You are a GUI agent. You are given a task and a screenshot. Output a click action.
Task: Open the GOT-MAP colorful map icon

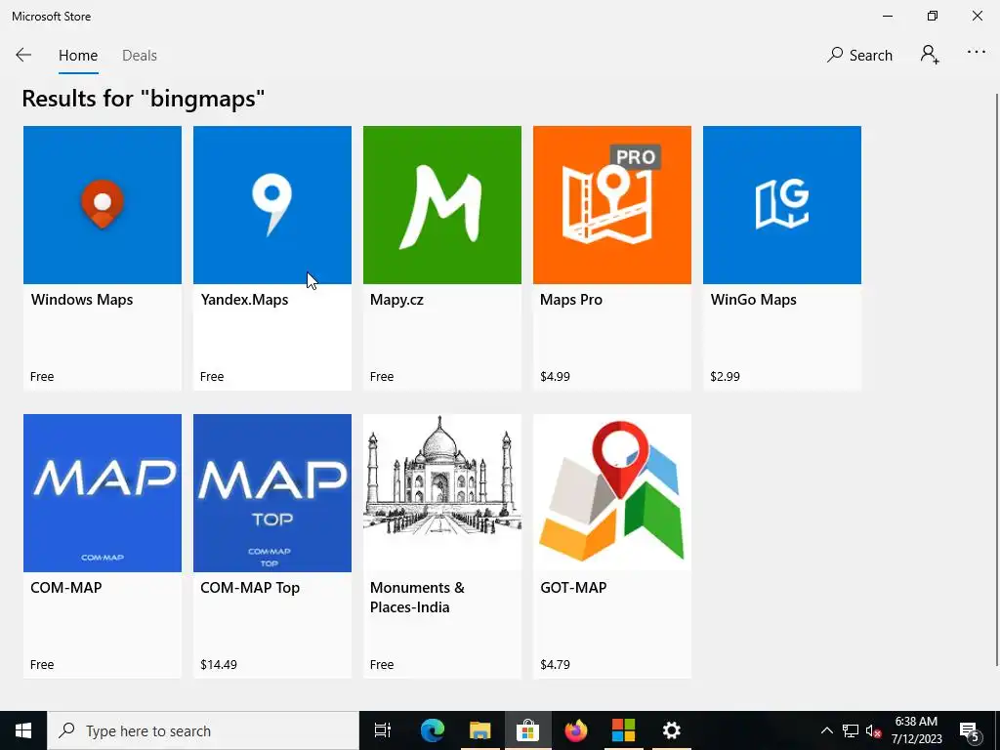coord(612,493)
